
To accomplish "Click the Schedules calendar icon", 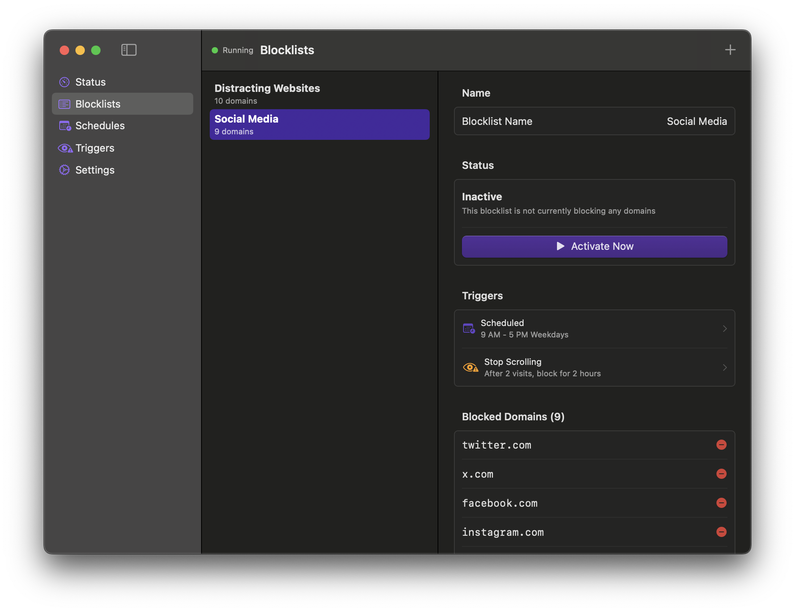I will click(x=64, y=126).
